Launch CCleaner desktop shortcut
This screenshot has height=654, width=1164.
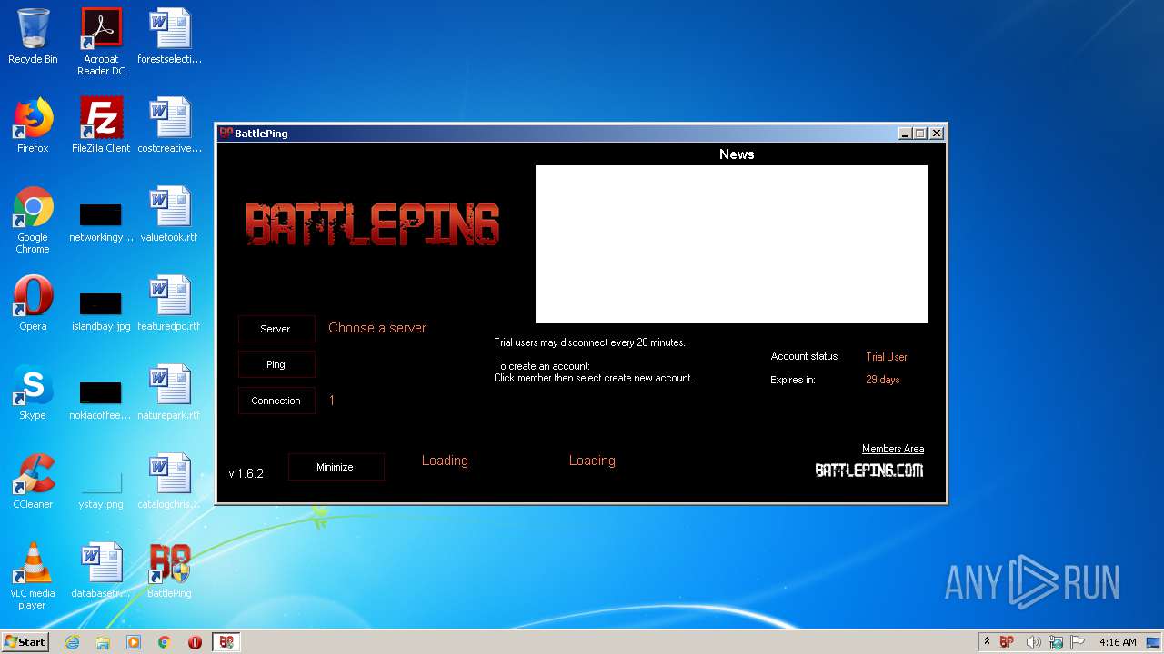33,481
